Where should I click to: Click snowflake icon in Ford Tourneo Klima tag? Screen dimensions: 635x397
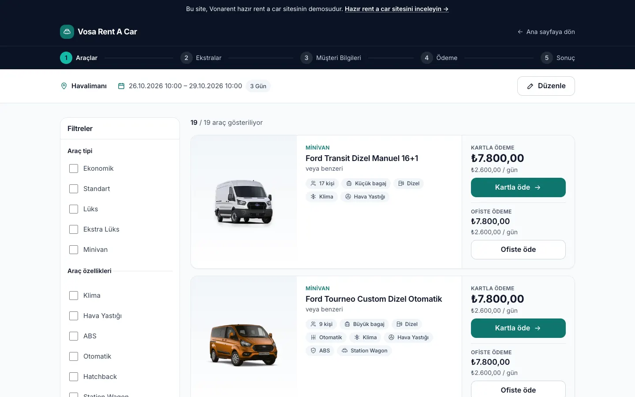point(357,337)
